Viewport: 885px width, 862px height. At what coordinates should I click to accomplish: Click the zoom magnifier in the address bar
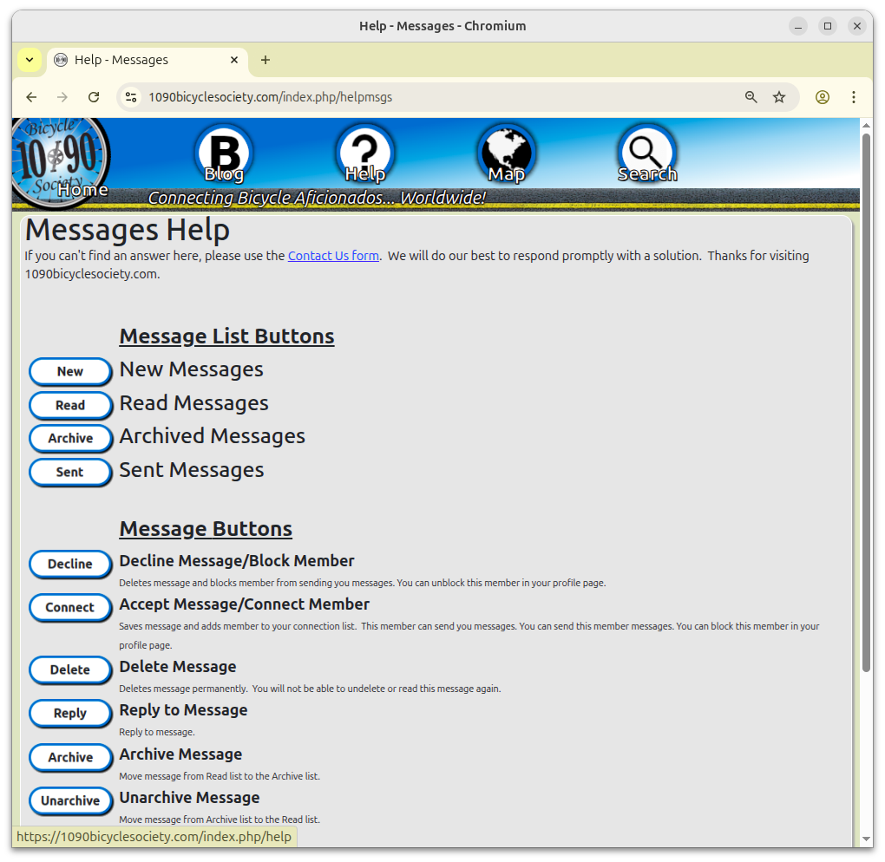coord(751,97)
